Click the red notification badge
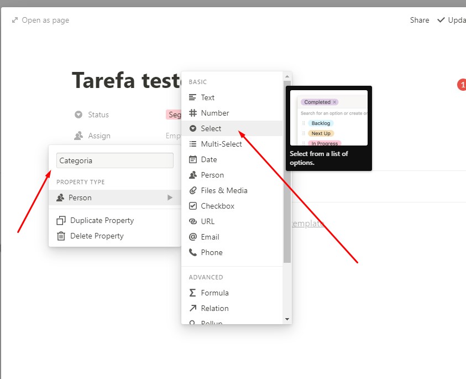This screenshot has height=379, width=466. (462, 85)
